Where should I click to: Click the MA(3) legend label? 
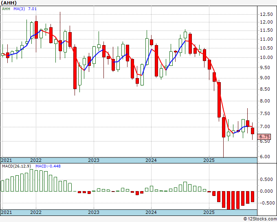coord(19,9)
